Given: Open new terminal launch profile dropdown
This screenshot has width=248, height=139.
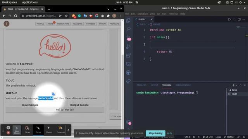Looking at the screenshot, I should [x=236, y=85].
